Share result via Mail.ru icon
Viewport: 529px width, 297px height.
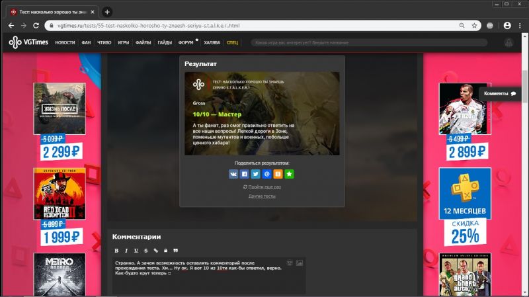click(266, 174)
